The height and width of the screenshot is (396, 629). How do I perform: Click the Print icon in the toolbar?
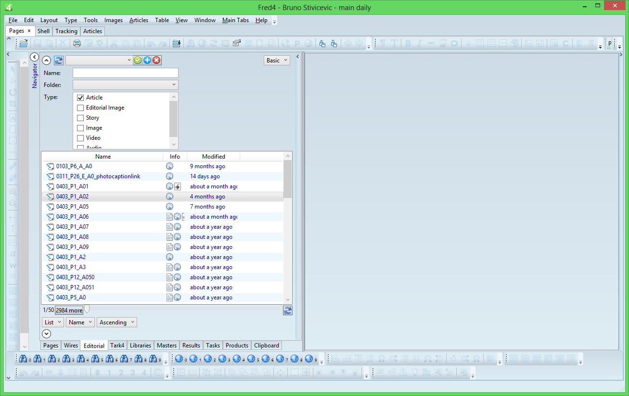pos(77,43)
